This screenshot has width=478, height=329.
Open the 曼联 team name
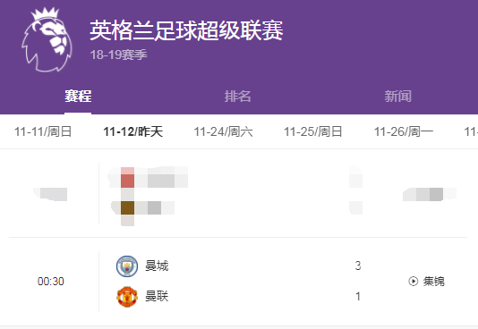[157, 296]
